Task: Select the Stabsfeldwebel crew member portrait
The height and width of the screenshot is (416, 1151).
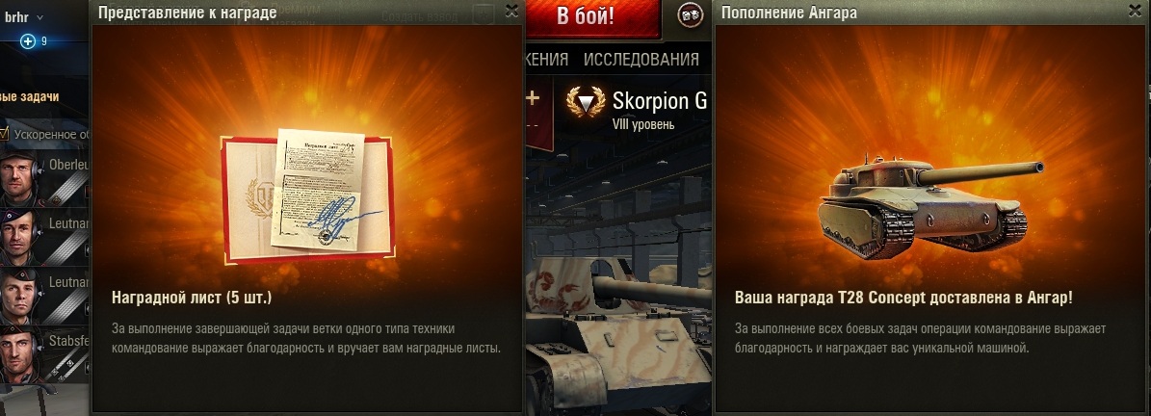Action: 20,356
